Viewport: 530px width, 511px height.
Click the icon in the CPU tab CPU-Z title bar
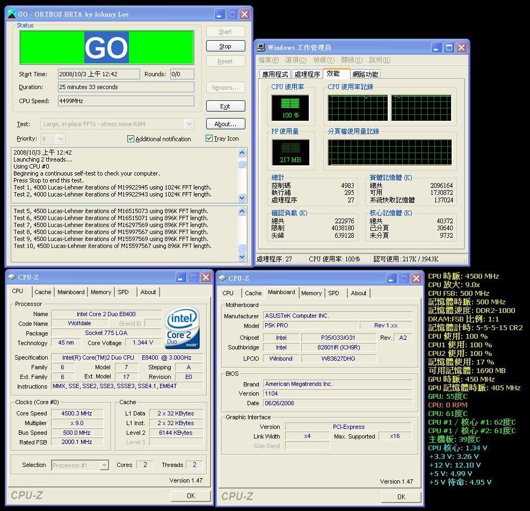(12, 277)
